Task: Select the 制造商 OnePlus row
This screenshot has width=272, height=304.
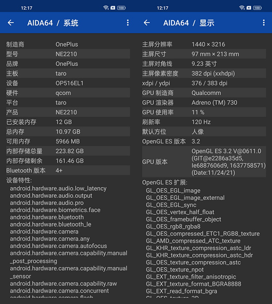Action: click(68, 44)
